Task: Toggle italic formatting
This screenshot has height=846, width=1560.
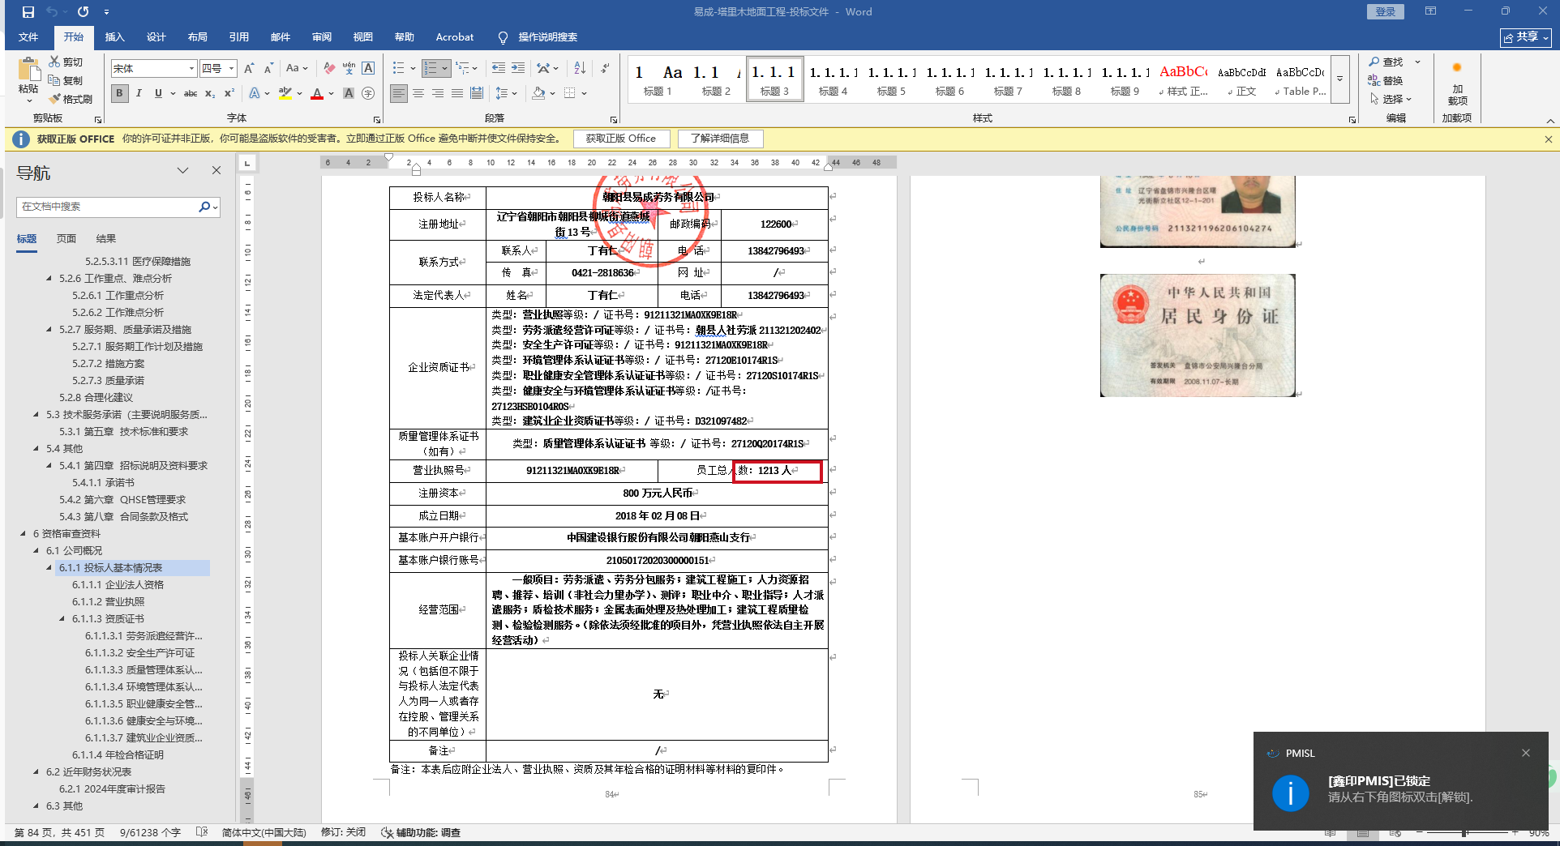Action: 139,93
